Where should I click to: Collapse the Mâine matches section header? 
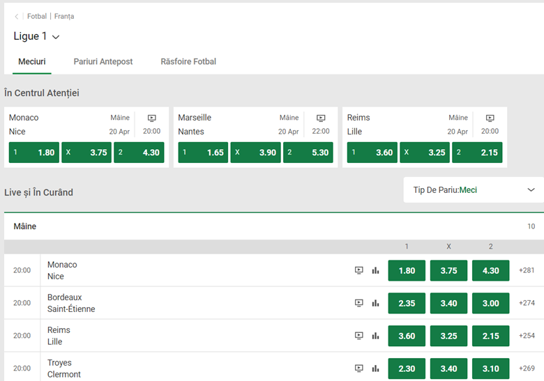pyautogui.click(x=274, y=226)
